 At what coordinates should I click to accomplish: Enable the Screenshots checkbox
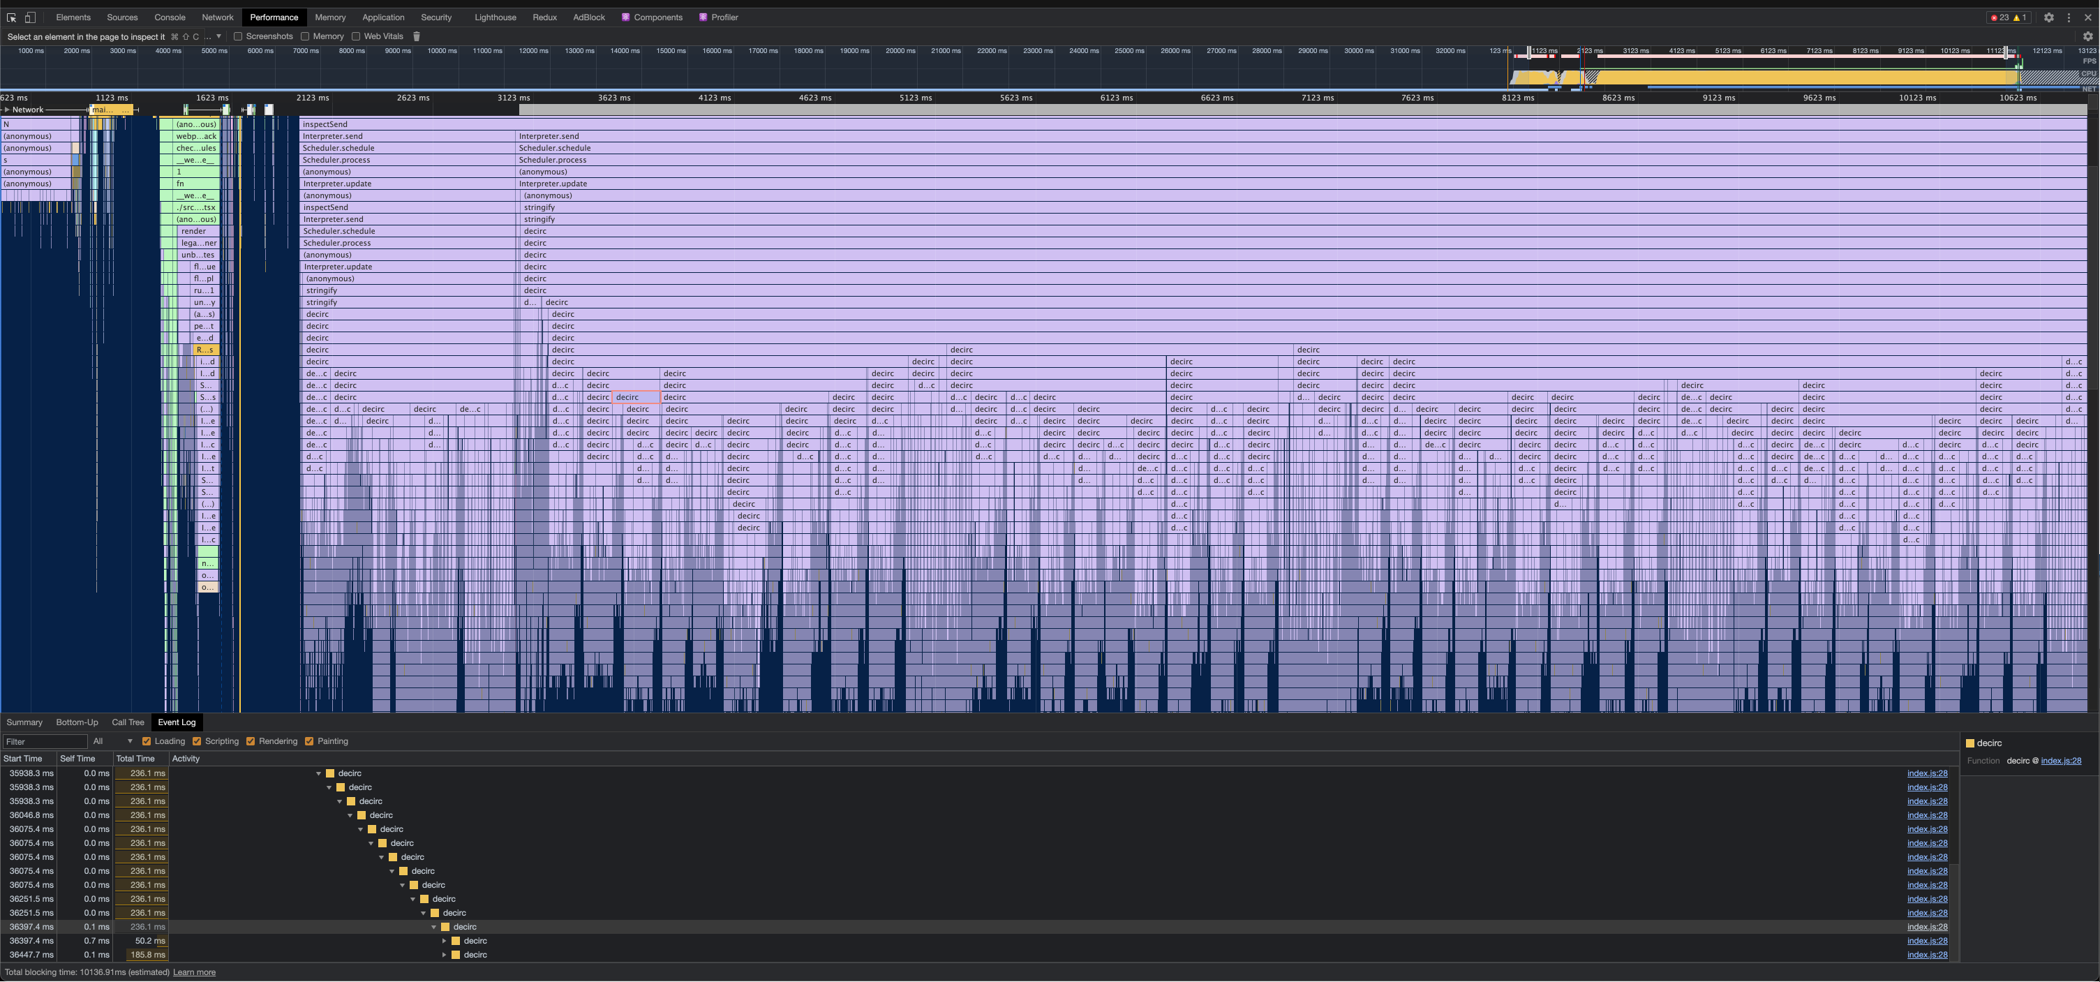pos(238,37)
